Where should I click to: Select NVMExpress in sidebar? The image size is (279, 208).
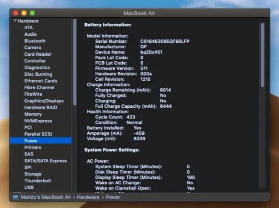(38, 121)
